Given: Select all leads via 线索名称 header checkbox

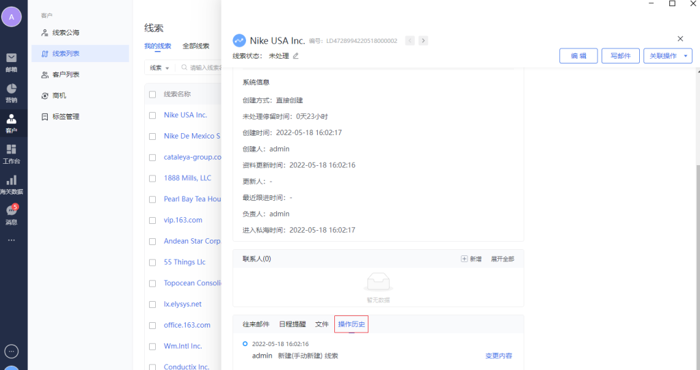Looking at the screenshot, I should coord(152,94).
